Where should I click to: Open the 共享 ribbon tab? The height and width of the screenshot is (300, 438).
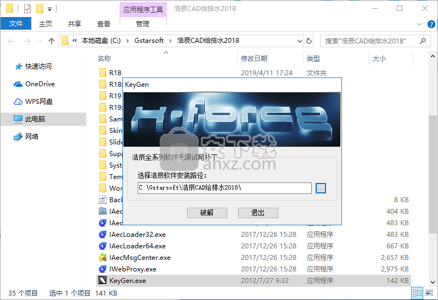point(74,24)
